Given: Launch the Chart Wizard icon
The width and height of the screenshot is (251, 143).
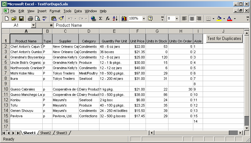Looking at the screenshot, I should (x=124, y=19).
